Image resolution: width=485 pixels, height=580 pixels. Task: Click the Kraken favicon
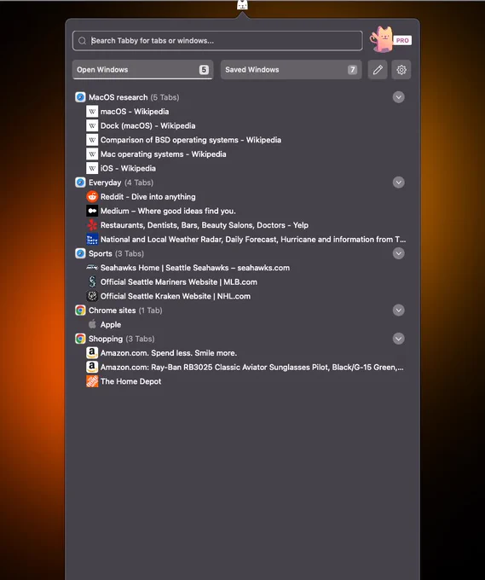click(92, 296)
